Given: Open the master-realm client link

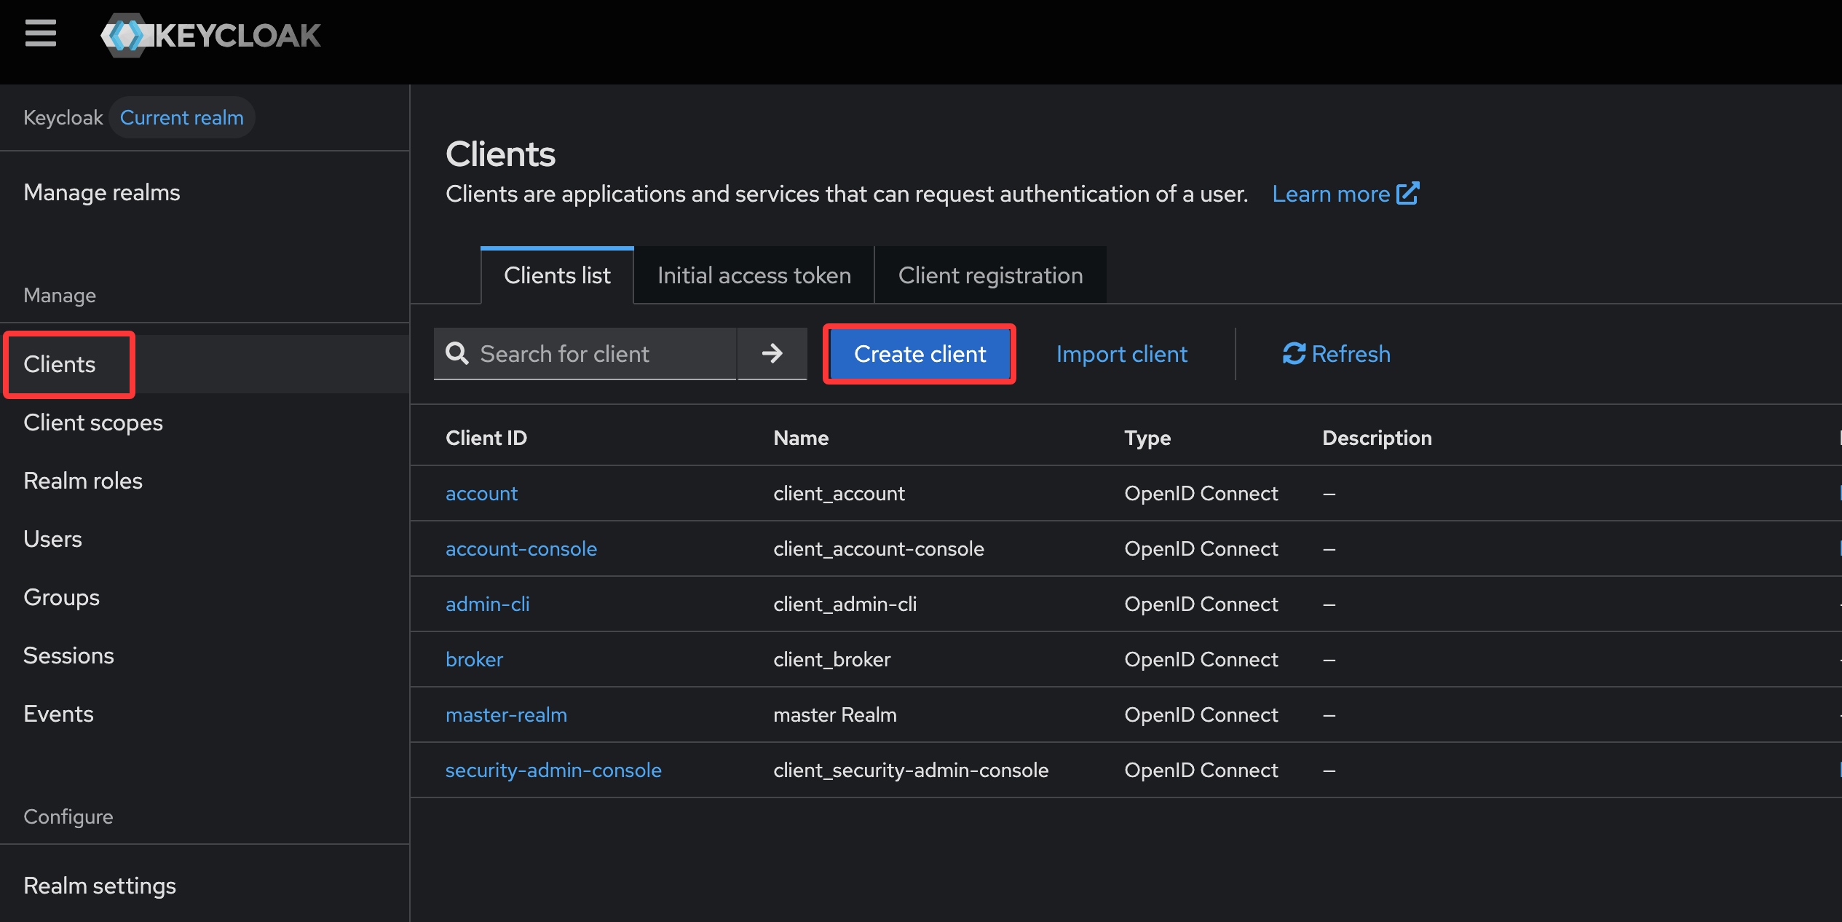Looking at the screenshot, I should 506,714.
